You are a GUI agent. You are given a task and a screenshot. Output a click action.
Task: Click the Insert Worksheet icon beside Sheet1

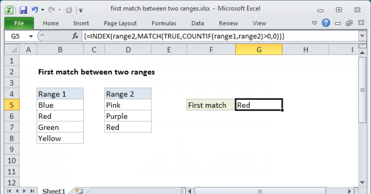(78, 191)
